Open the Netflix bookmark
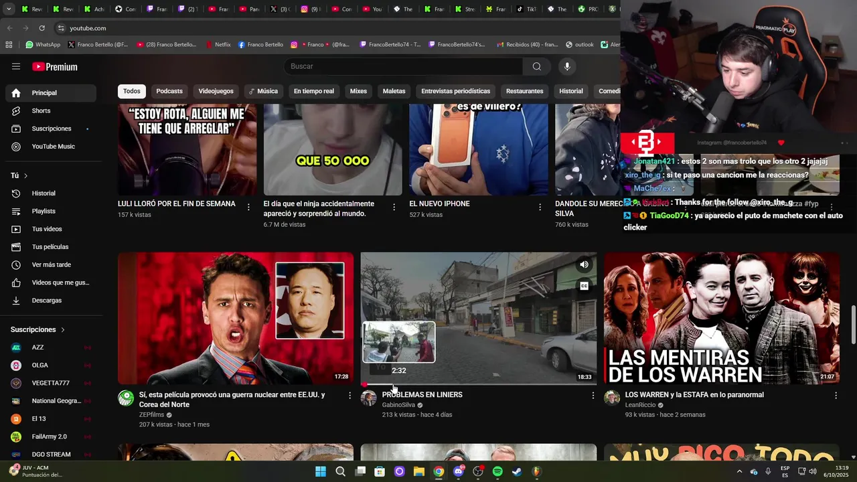The width and height of the screenshot is (857, 482). (217, 45)
